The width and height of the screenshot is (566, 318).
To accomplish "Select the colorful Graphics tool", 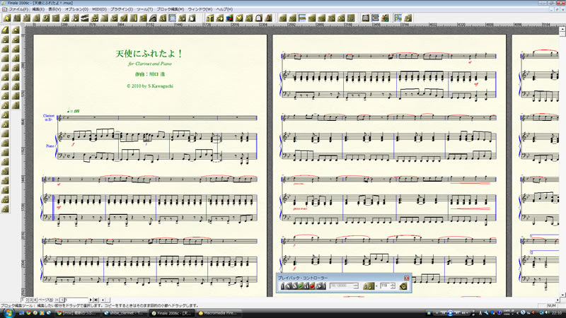I will click(229, 18).
